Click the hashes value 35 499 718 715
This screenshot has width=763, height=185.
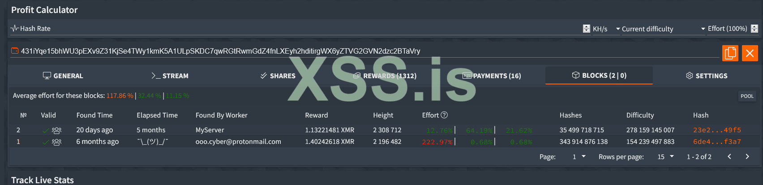coord(582,130)
